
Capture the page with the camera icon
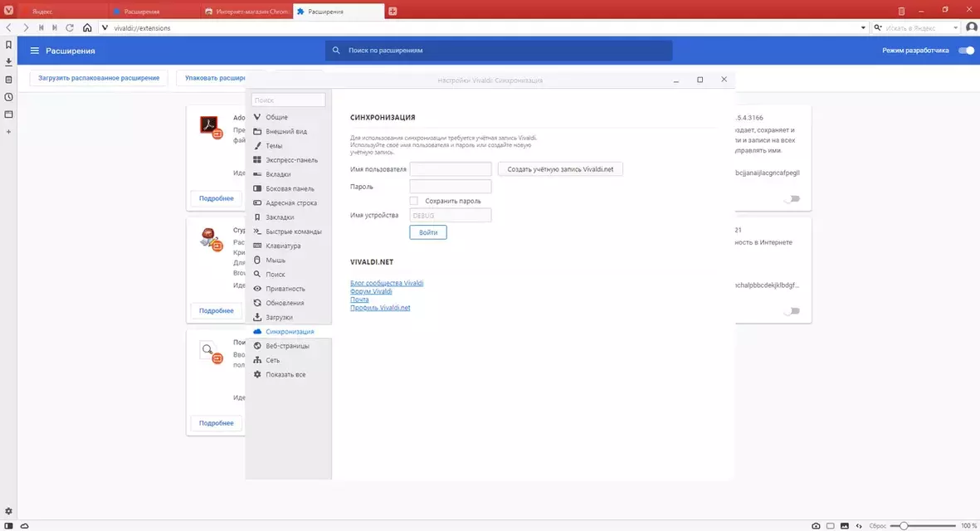click(816, 526)
